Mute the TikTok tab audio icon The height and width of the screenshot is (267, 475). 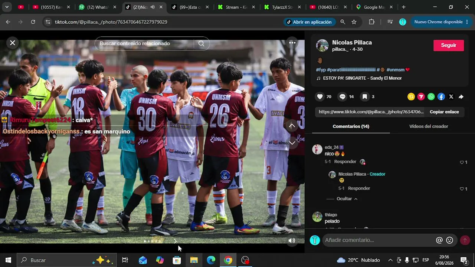(x=153, y=7)
